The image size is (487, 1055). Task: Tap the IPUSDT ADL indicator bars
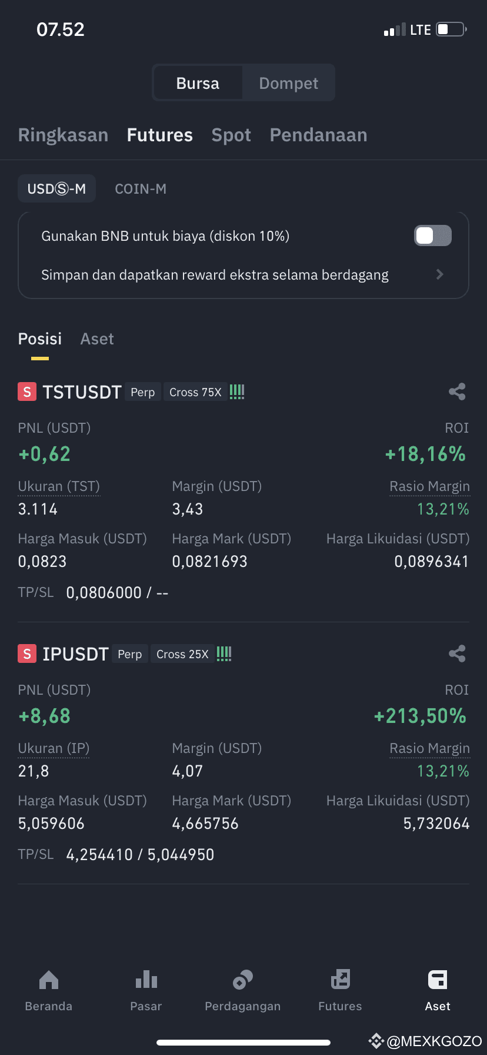point(224,653)
